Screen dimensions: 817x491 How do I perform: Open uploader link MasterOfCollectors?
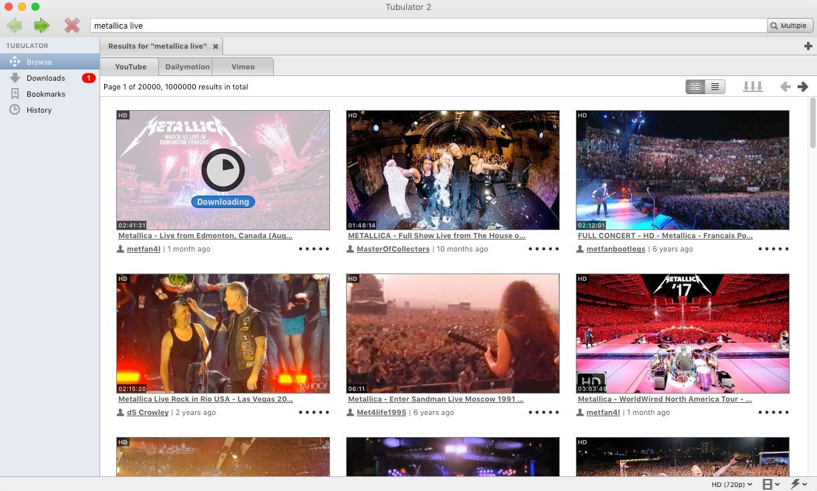pyautogui.click(x=393, y=249)
